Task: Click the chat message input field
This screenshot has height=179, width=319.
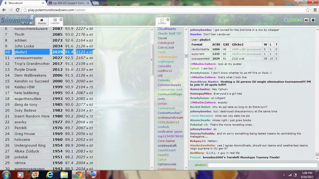Action: [262, 165]
